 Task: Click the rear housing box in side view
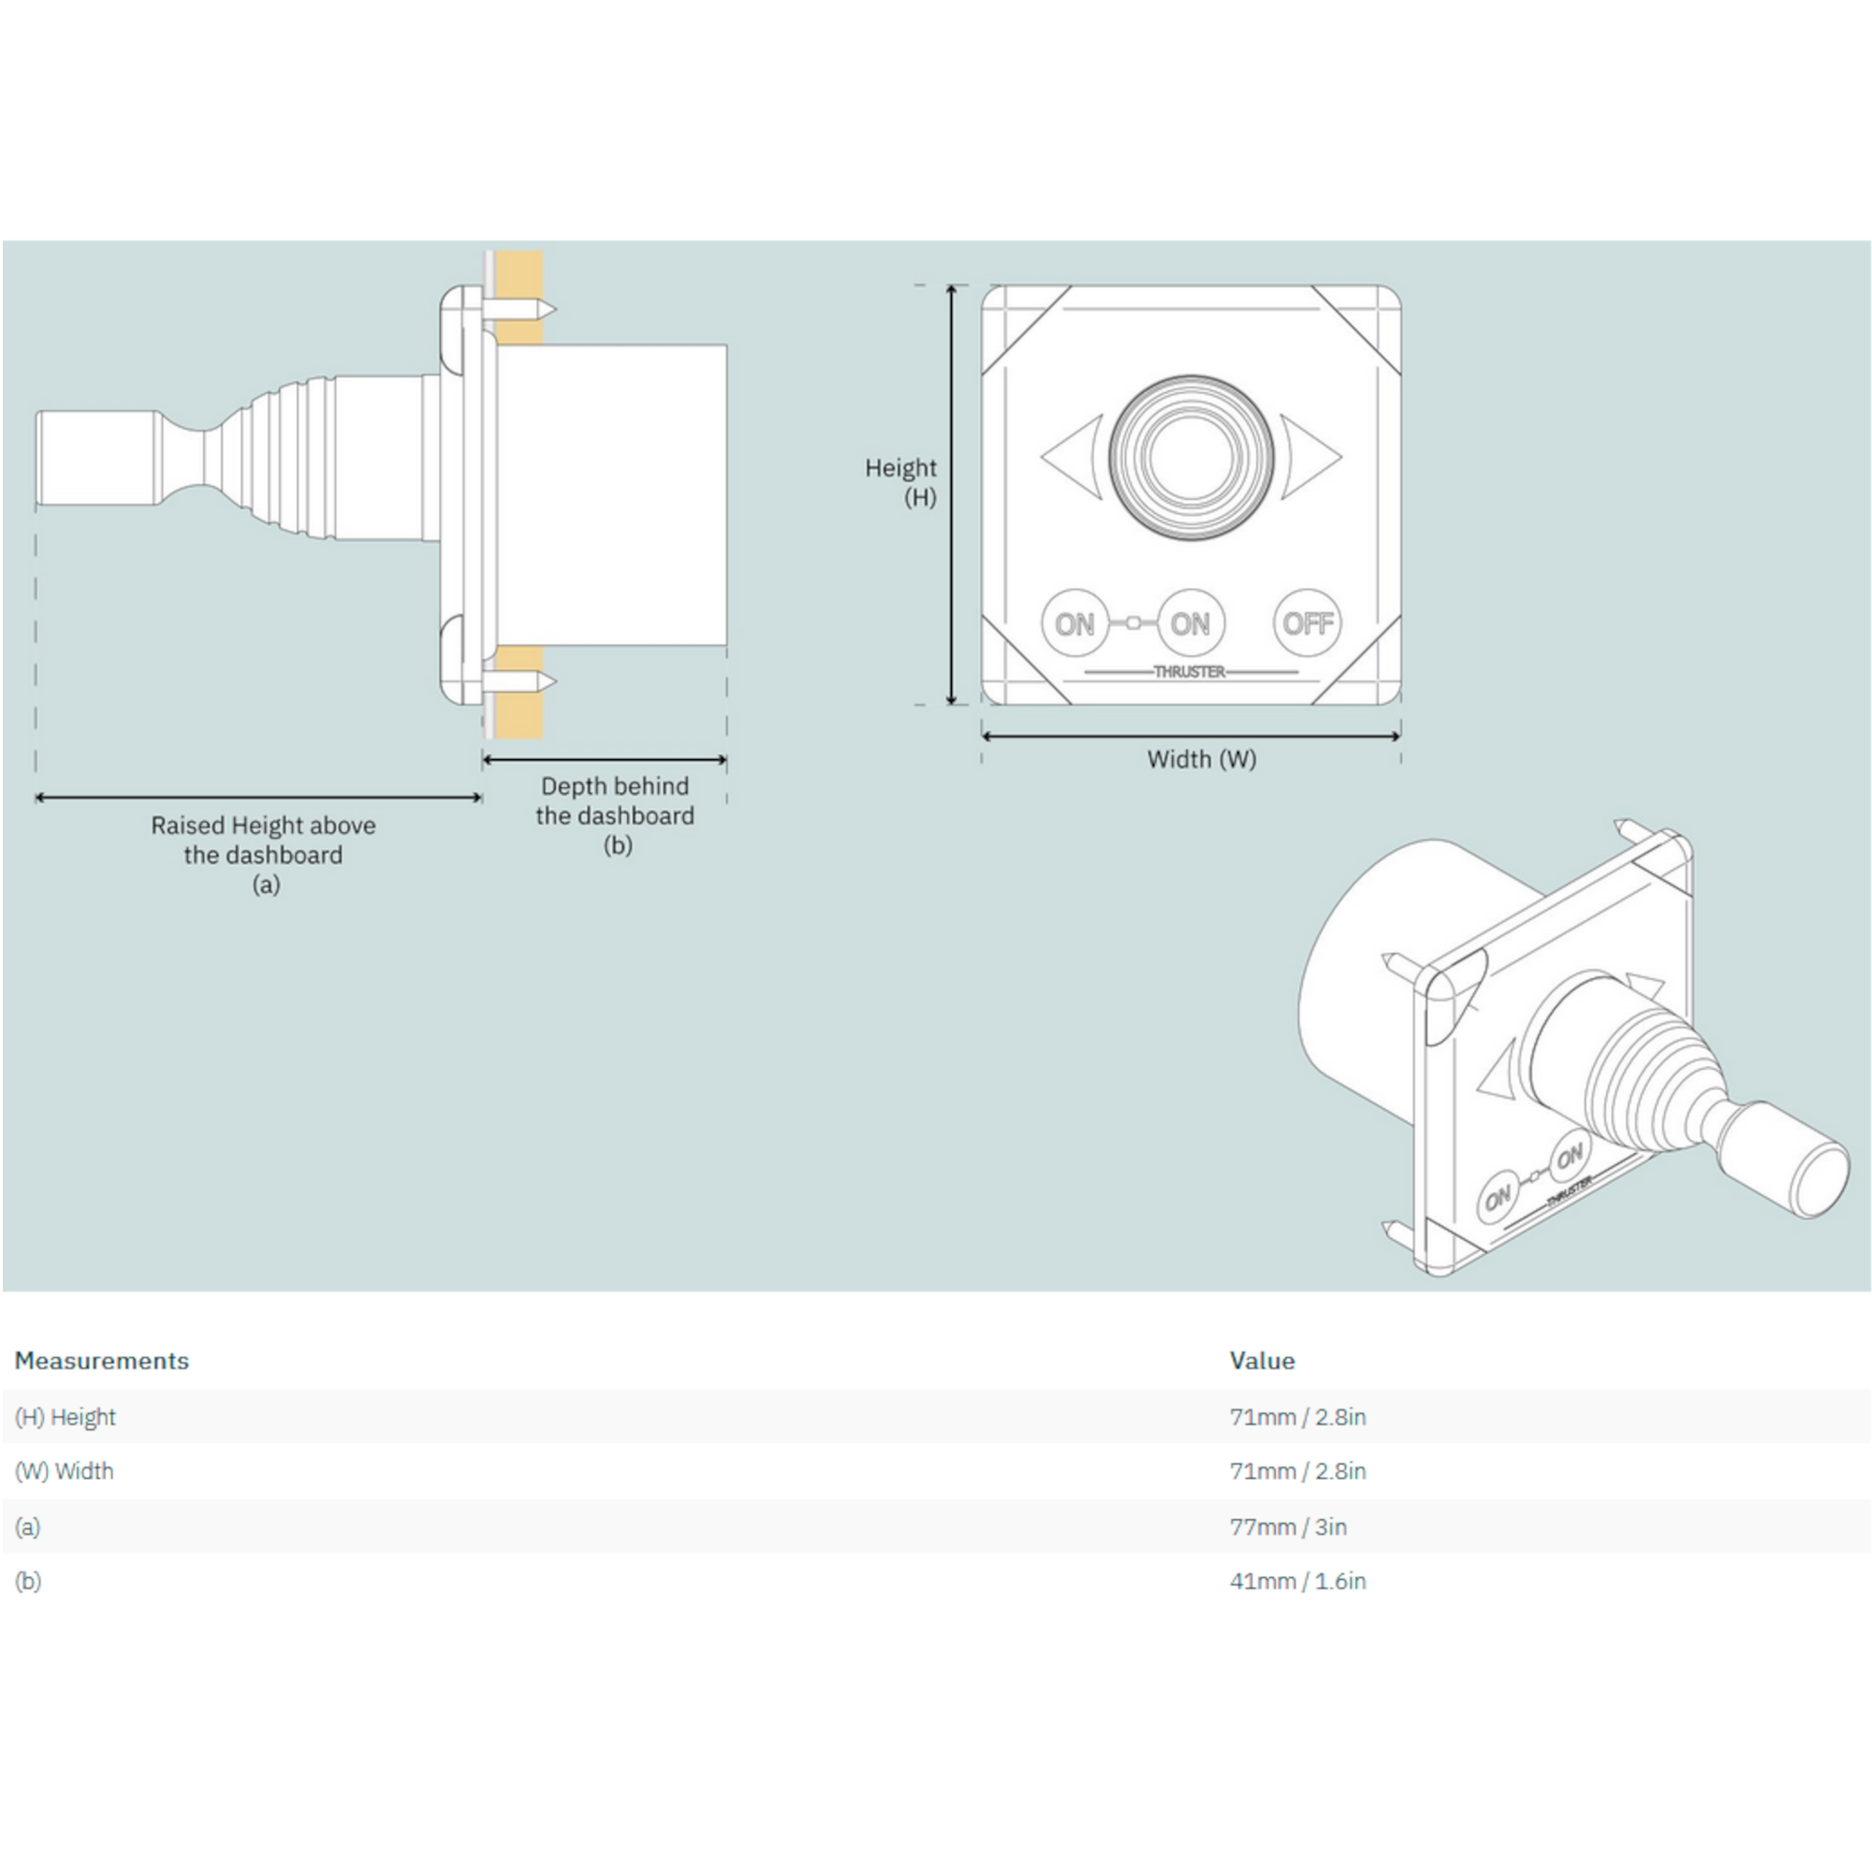pos(612,494)
